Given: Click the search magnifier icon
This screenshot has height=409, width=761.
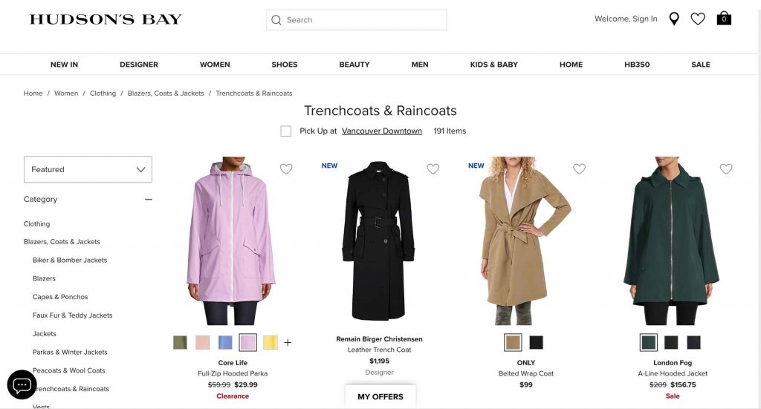Looking at the screenshot, I should click(x=276, y=20).
